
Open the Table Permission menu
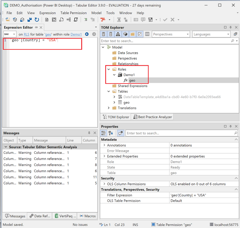coord(73,13)
